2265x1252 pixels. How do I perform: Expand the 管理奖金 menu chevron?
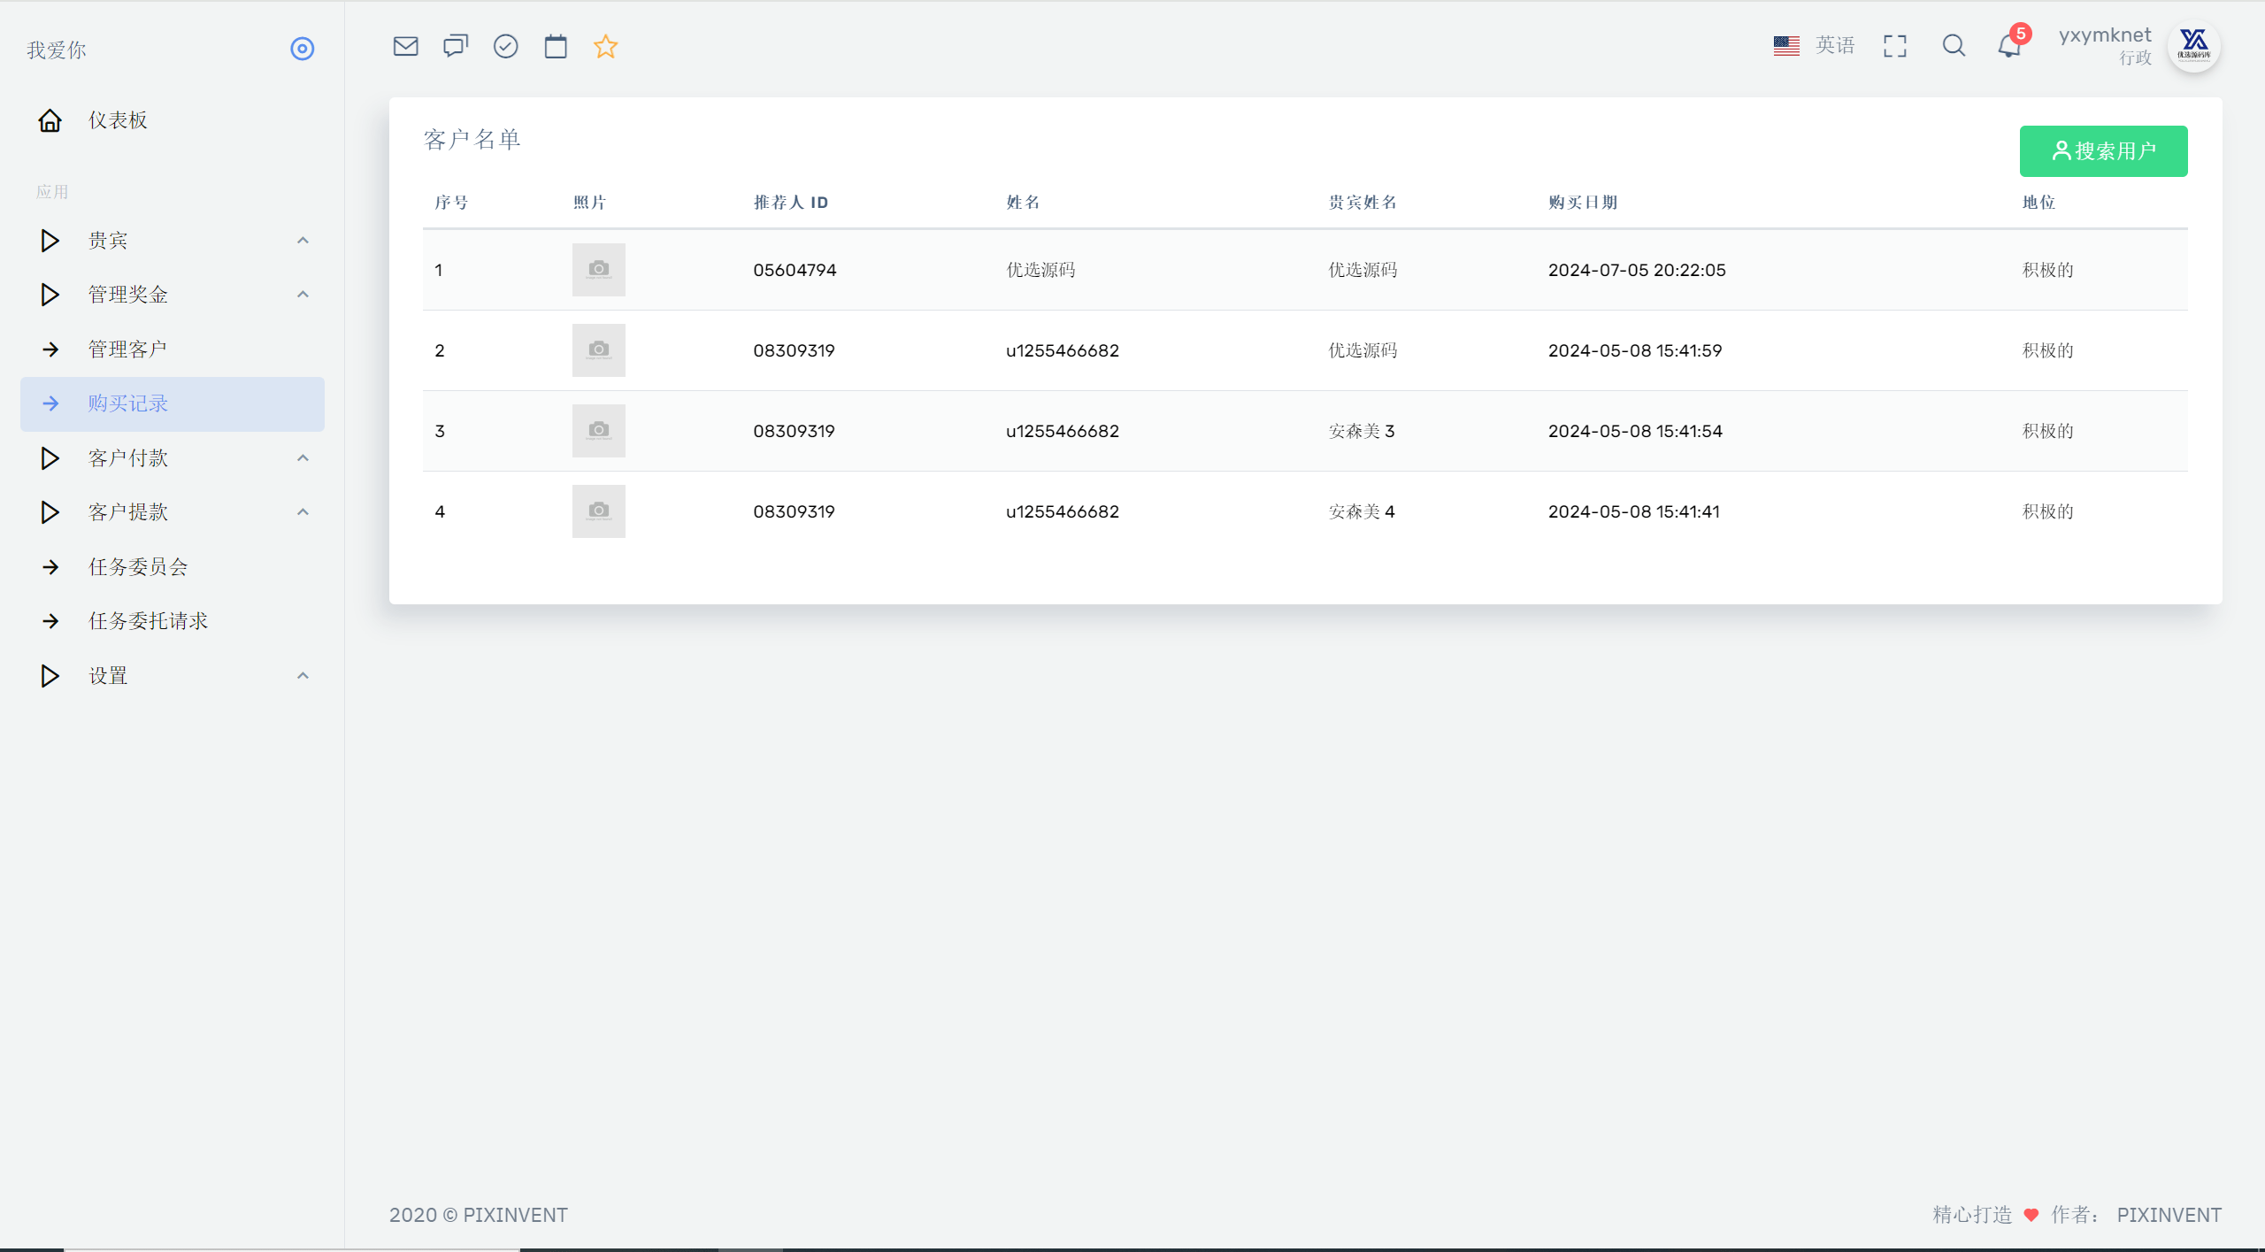coord(303,295)
